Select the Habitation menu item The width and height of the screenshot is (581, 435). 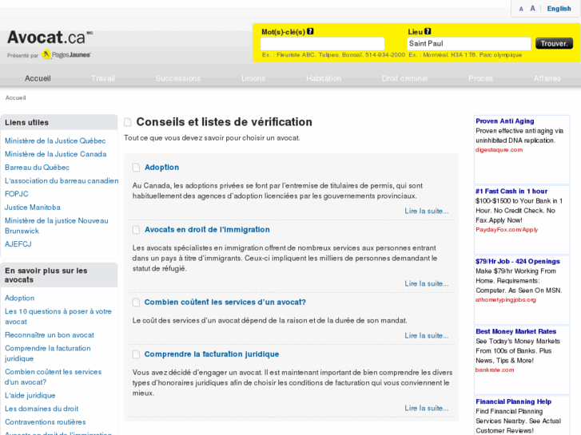pyautogui.click(x=323, y=78)
